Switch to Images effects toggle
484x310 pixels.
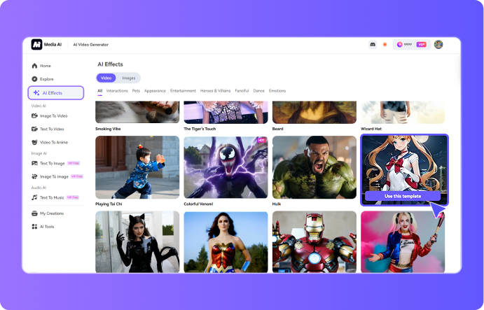(129, 78)
